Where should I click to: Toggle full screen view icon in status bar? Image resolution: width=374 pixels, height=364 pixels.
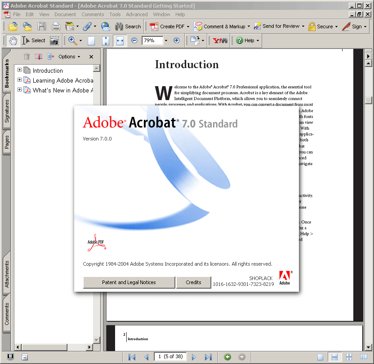10,357
